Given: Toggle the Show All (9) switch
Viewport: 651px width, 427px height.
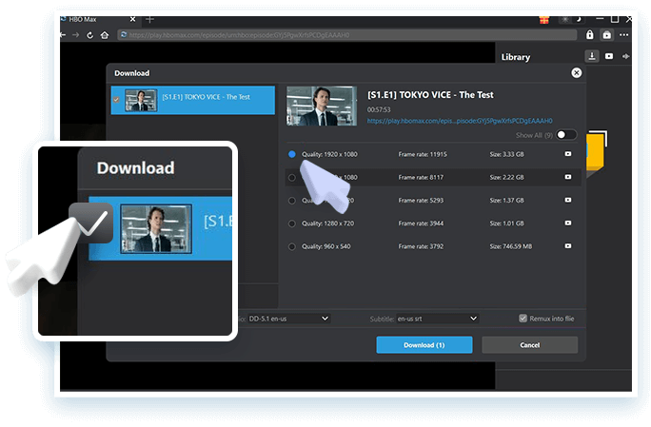Looking at the screenshot, I should point(566,135).
